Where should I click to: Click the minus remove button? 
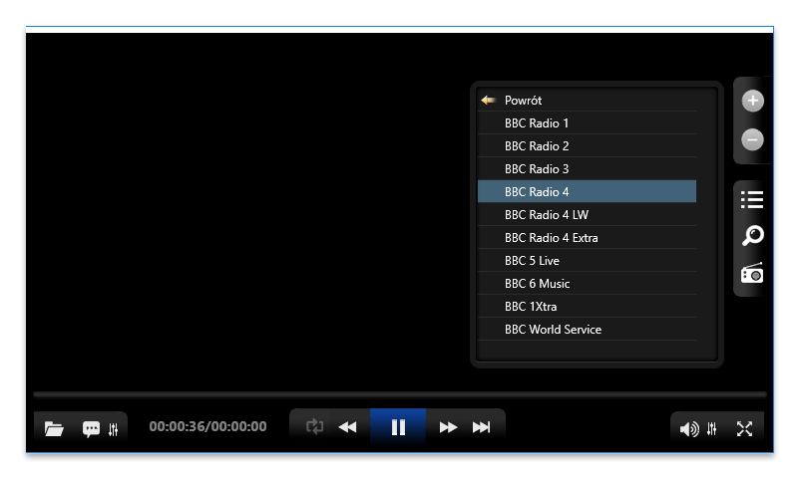click(752, 139)
